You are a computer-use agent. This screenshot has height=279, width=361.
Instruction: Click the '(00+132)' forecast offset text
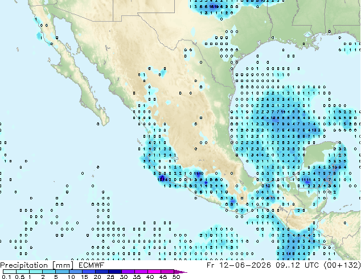pyautogui.click(x=342, y=265)
